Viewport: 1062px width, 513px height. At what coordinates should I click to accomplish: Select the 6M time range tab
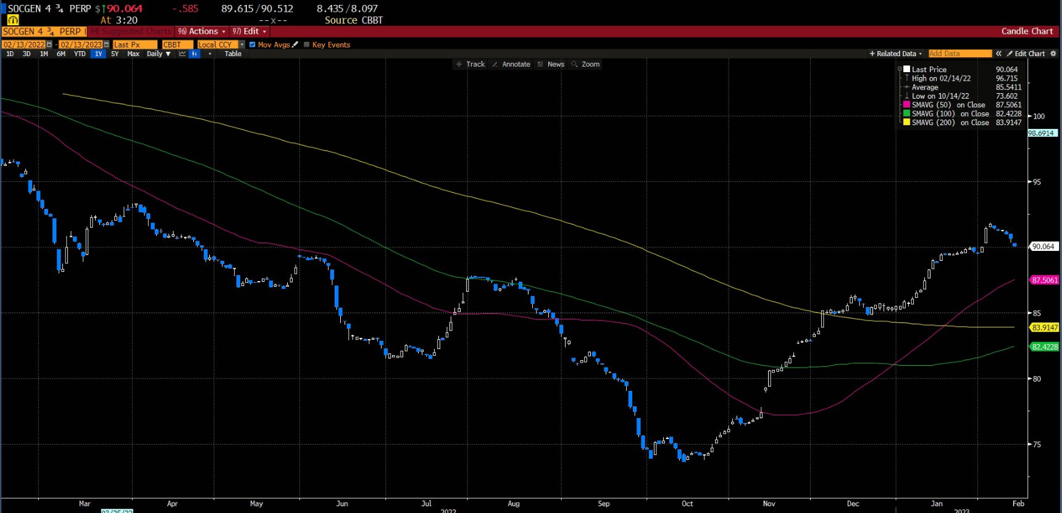click(x=61, y=54)
